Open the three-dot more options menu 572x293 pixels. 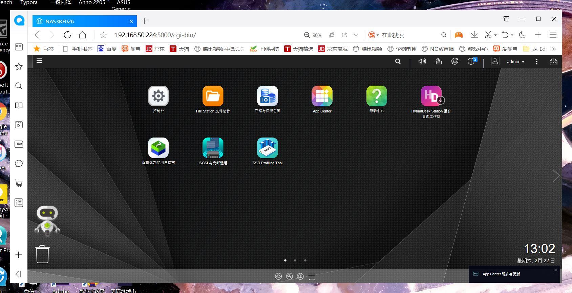coord(536,61)
